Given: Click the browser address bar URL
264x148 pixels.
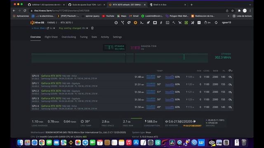Looking at the screenshot, I should tap(61, 11).
